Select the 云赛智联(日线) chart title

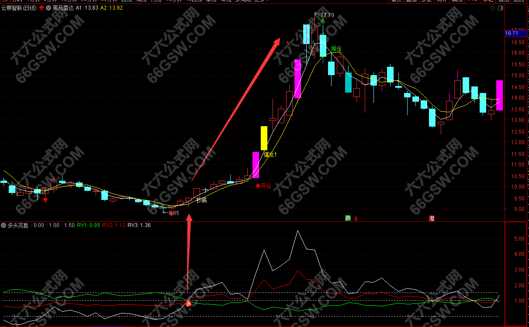[19, 8]
